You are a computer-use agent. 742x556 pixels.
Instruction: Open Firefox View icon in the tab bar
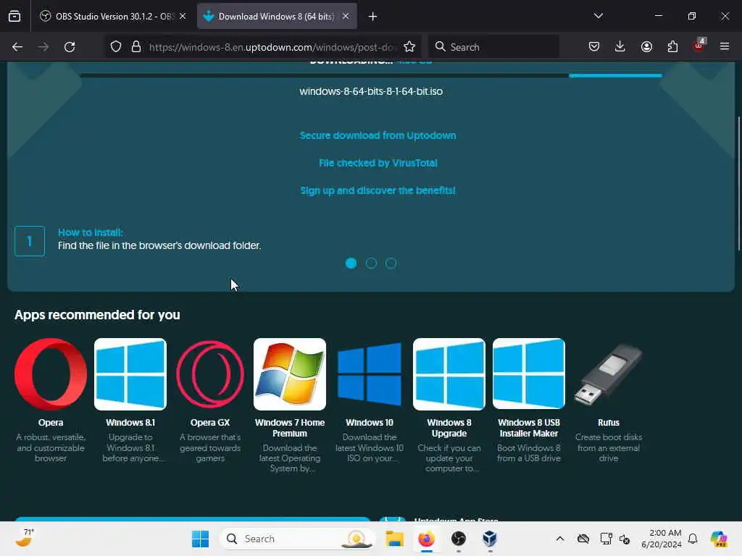point(14,16)
